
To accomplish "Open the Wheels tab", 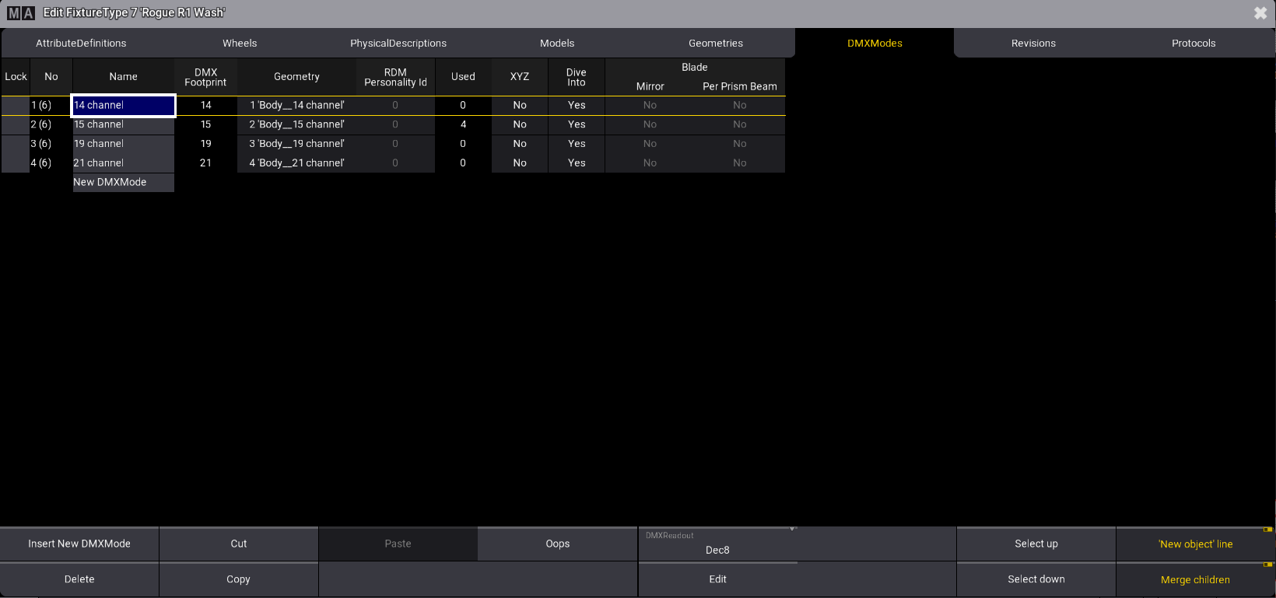I will (240, 44).
